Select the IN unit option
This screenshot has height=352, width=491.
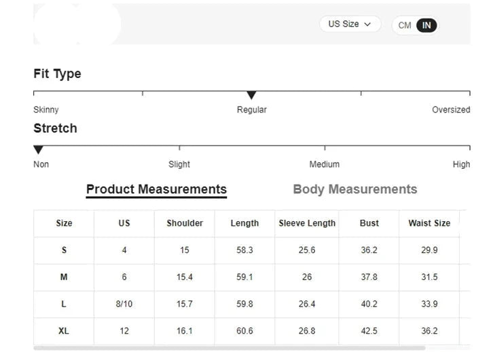[426, 26]
